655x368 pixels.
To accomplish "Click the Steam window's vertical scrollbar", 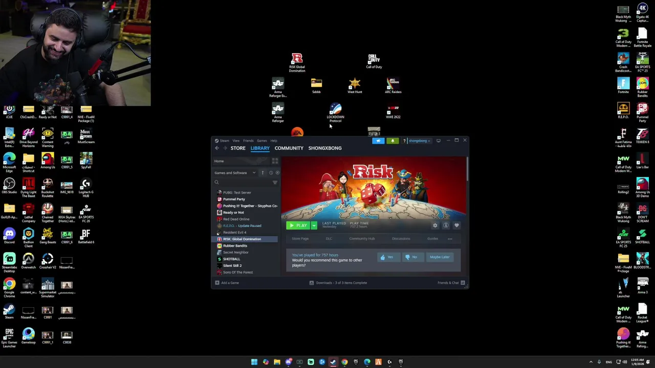I will (x=467, y=169).
